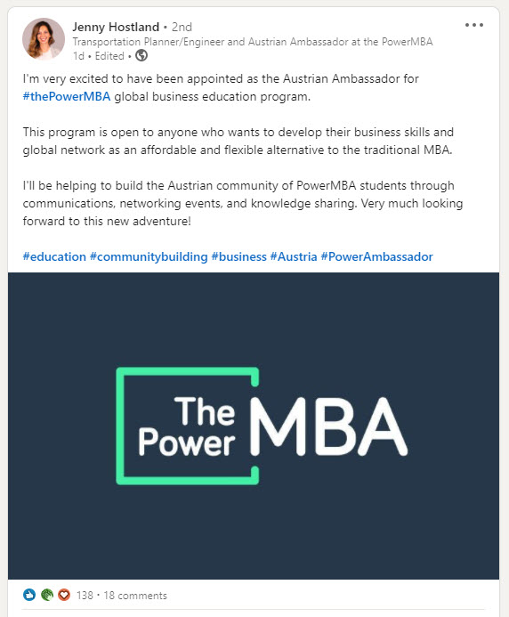The height and width of the screenshot is (617, 509).
Task: Visit the #Austria hashtag
Action: pyautogui.click(x=294, y=256)
